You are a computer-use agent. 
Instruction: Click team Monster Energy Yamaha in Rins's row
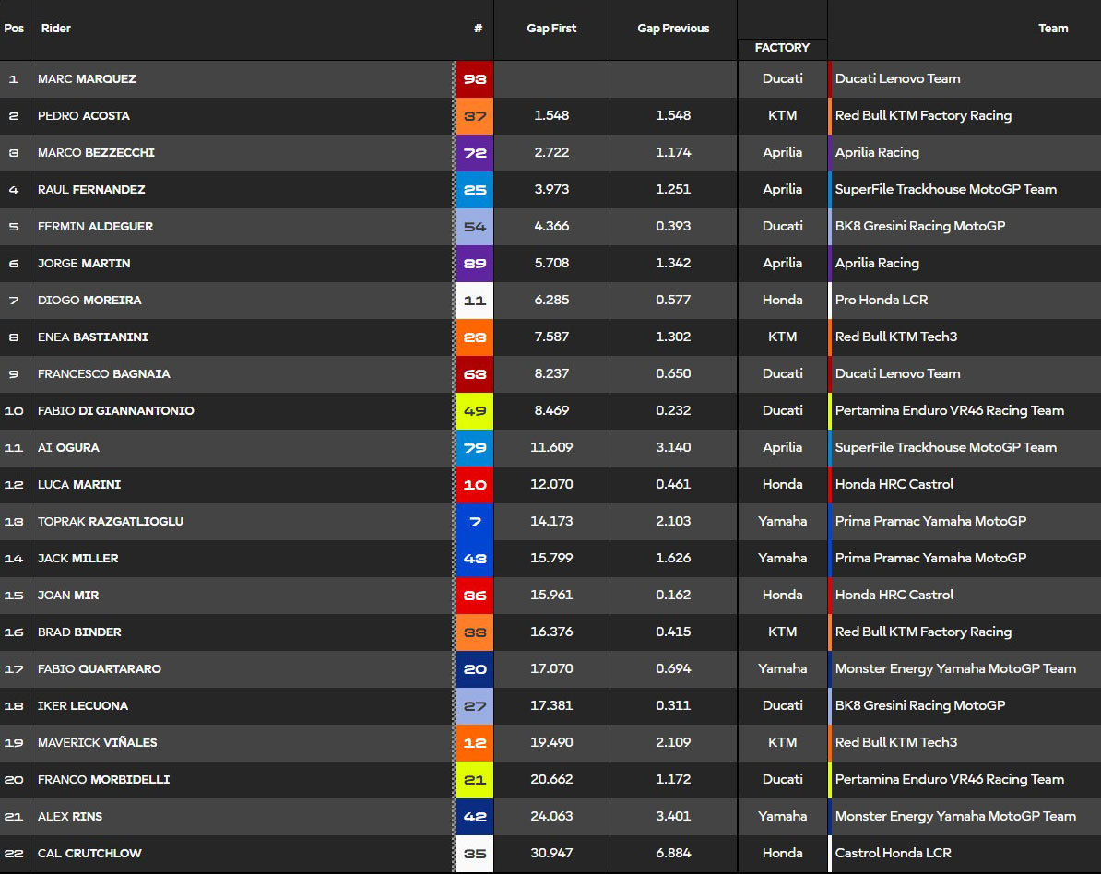(955, 816)
